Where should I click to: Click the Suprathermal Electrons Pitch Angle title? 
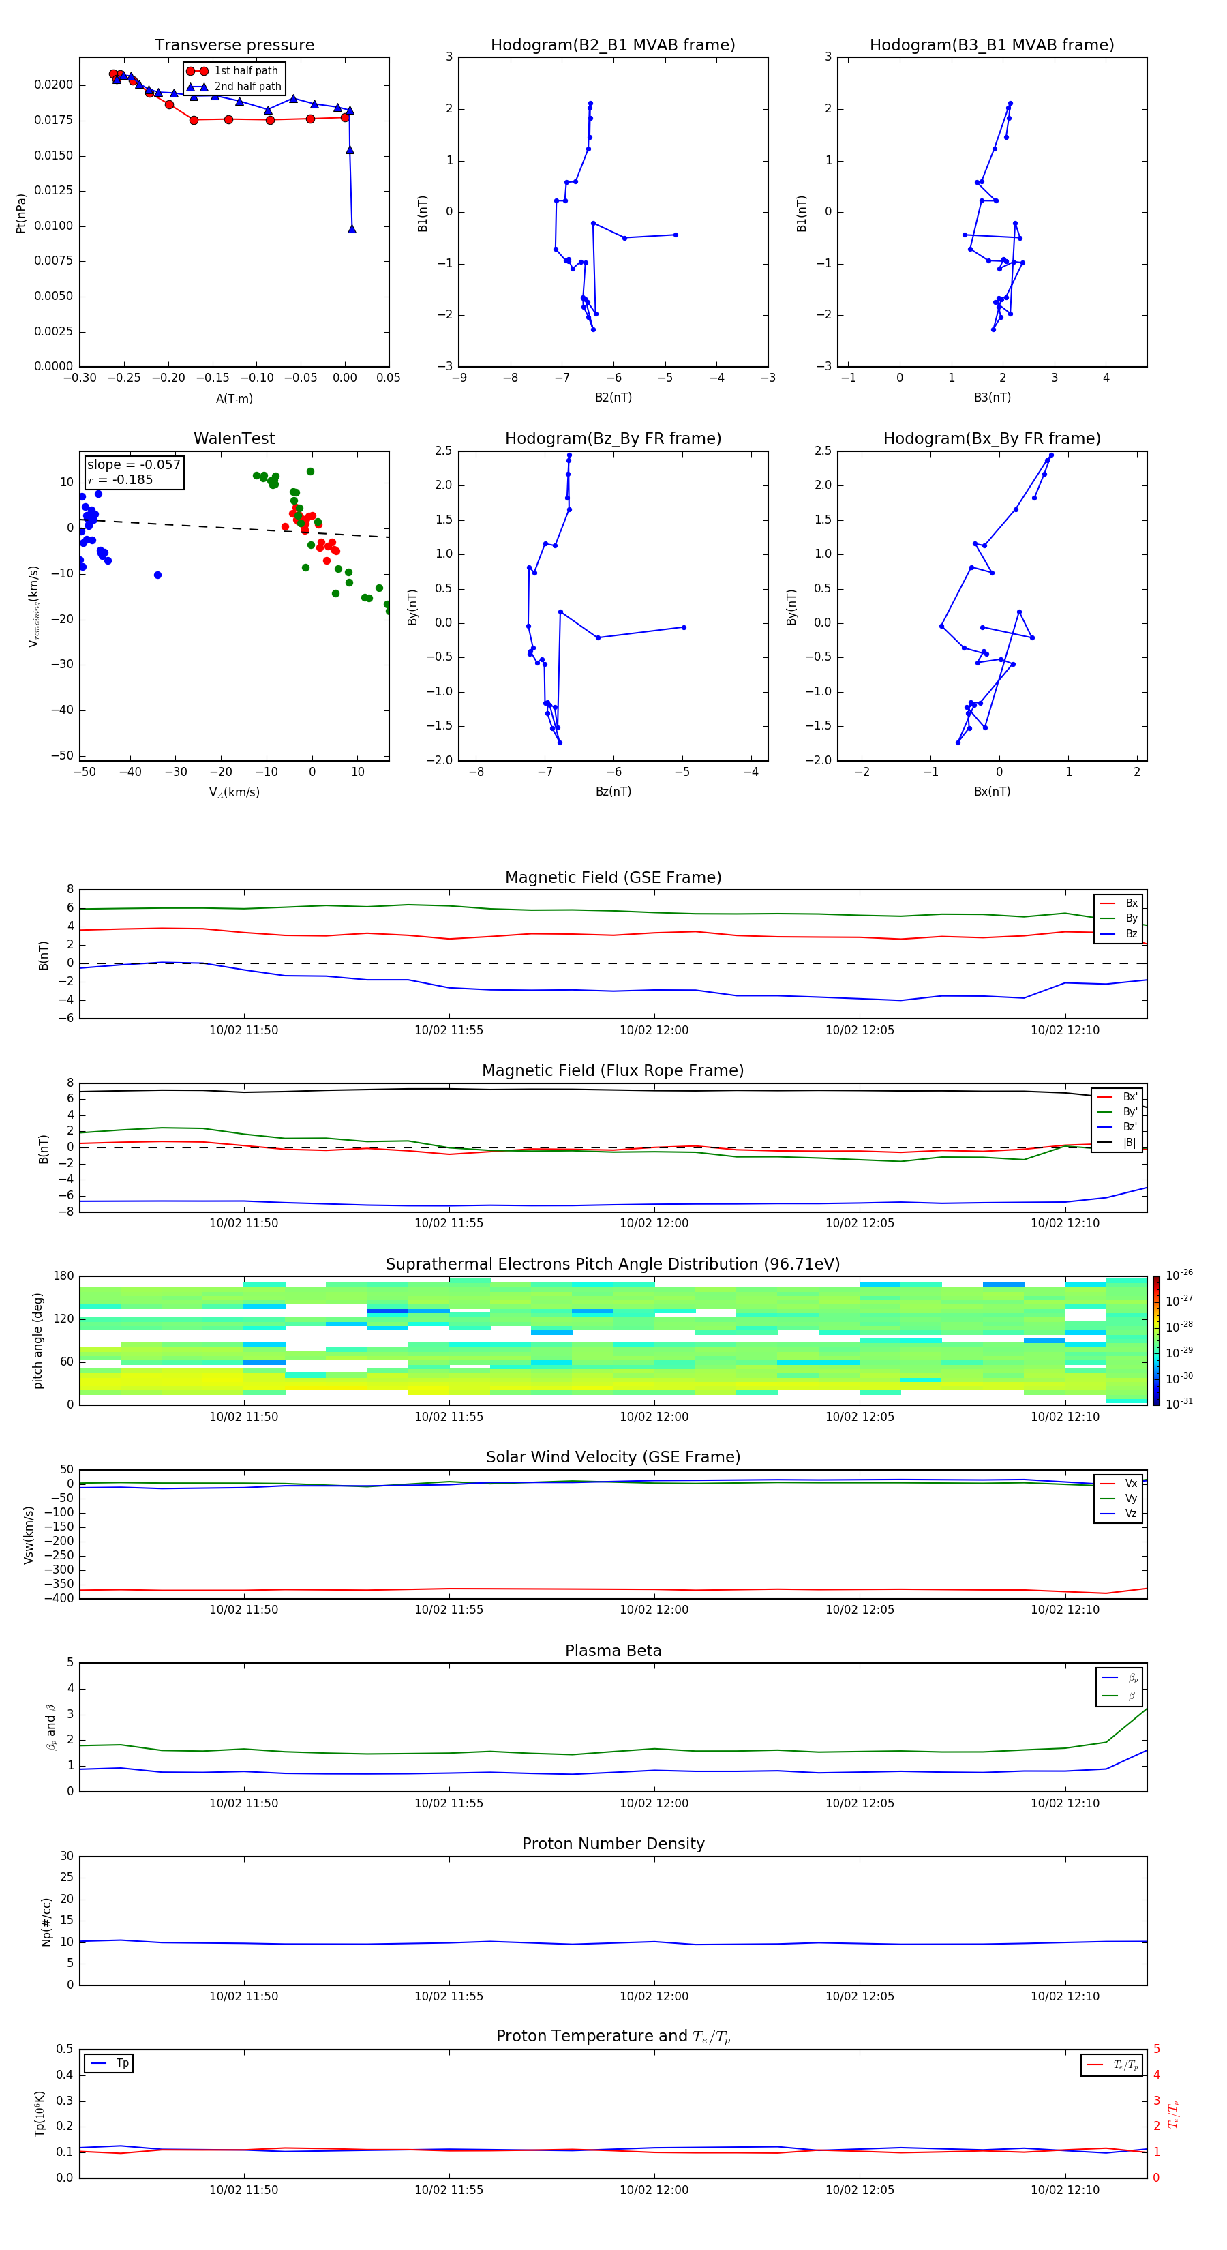click(613, 1264)
